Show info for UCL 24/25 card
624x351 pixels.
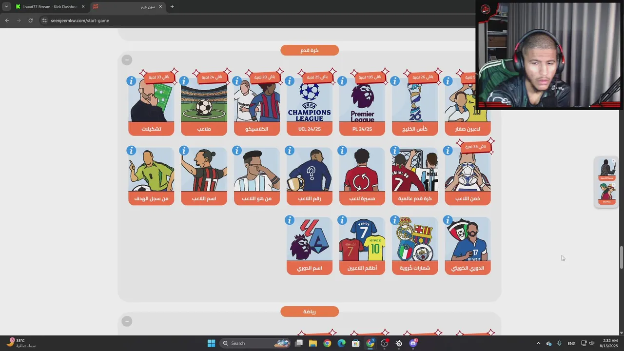(x=290, y=81)
